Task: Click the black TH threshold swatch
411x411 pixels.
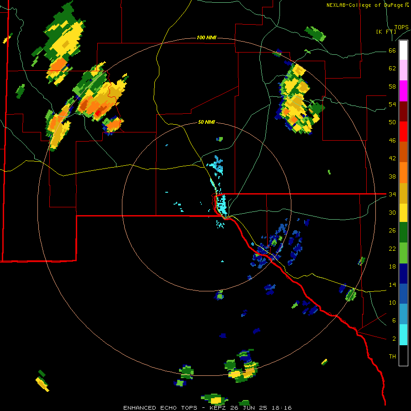Action: pyautogui.click(x=403, y=355)
